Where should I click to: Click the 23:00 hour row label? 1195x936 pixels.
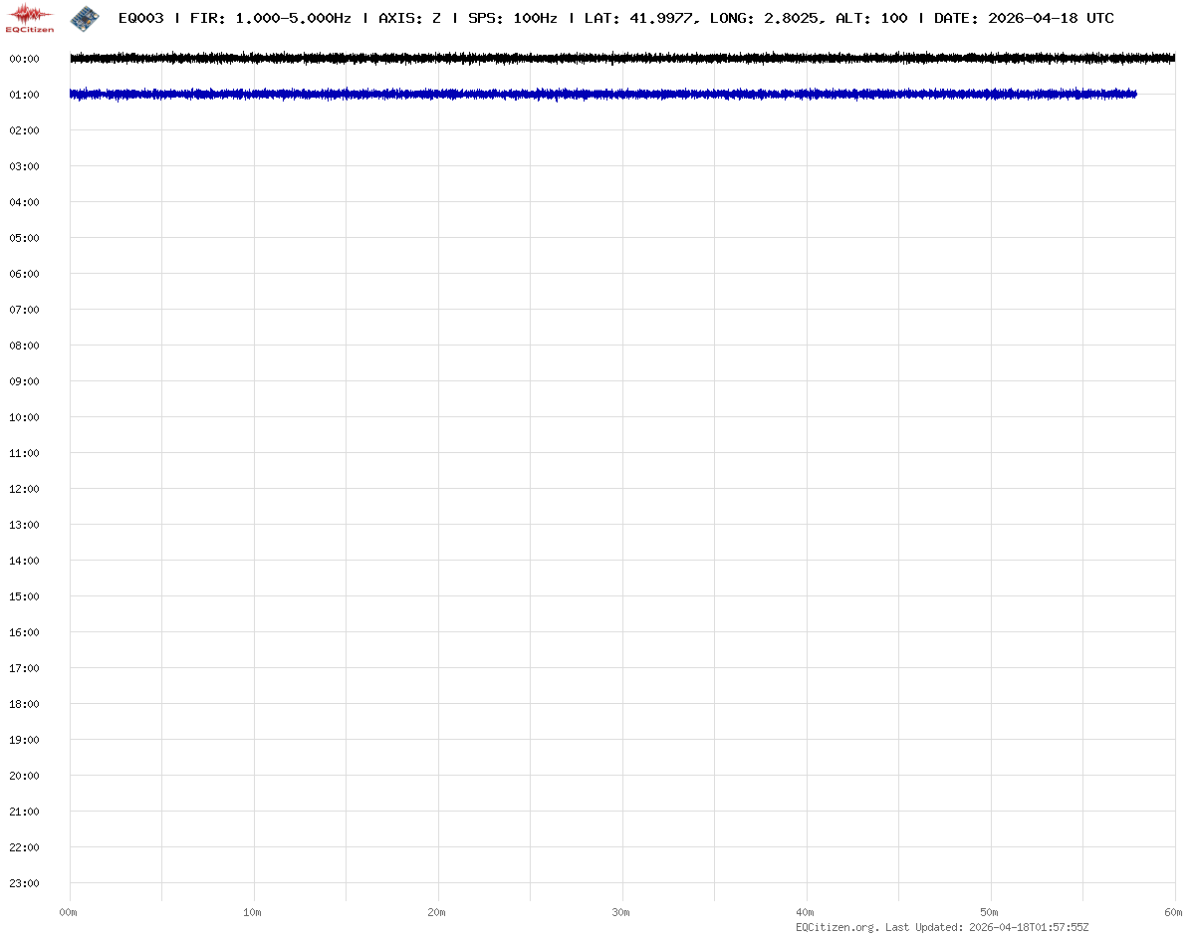(x=24, y=883)
